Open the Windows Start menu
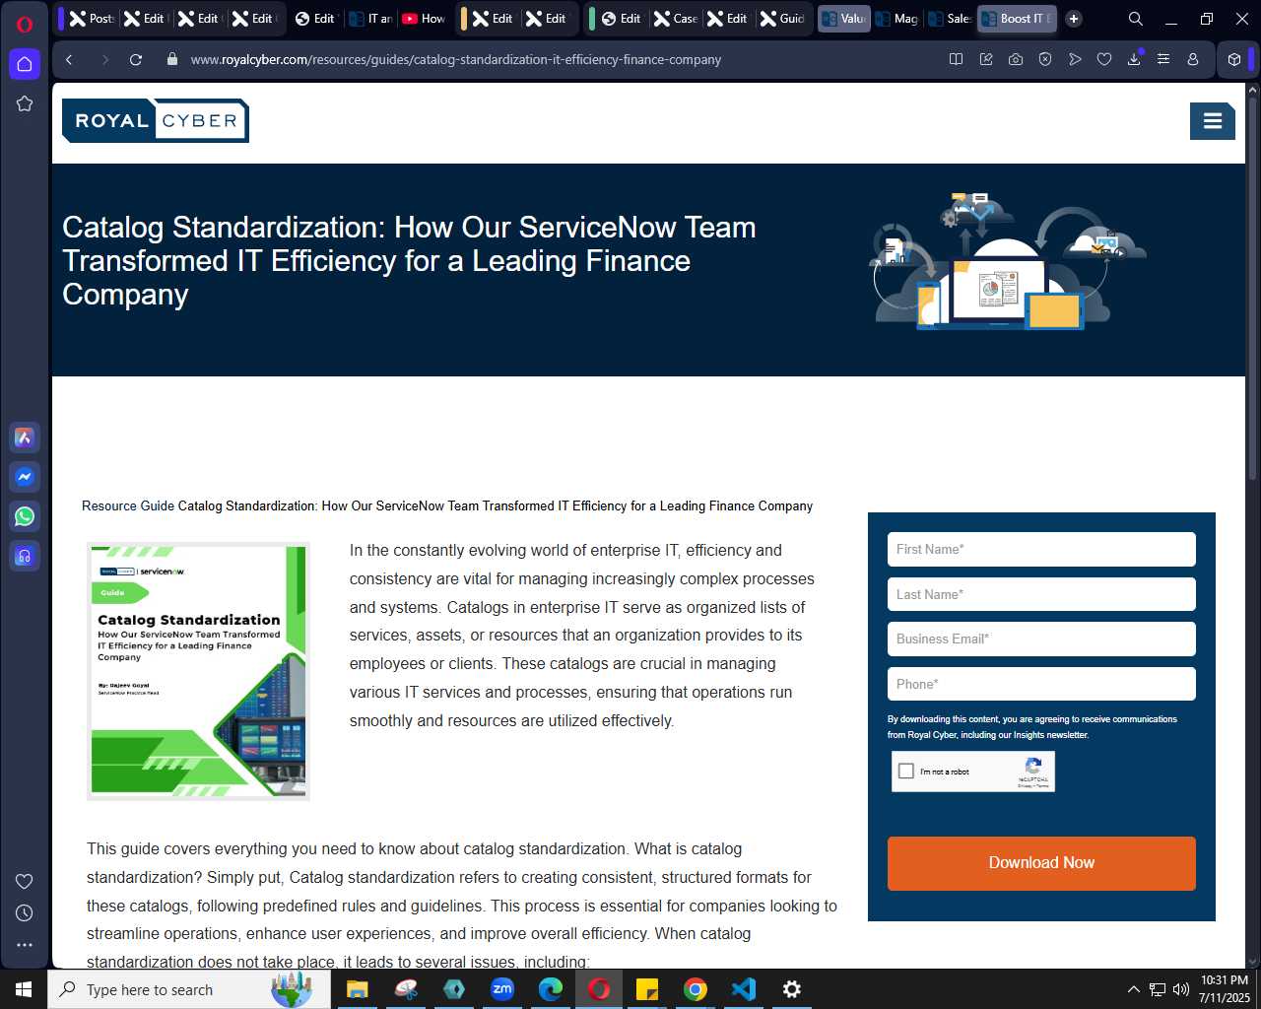The height and width of the screenshot is (1009, 1261). coord(24,989)
